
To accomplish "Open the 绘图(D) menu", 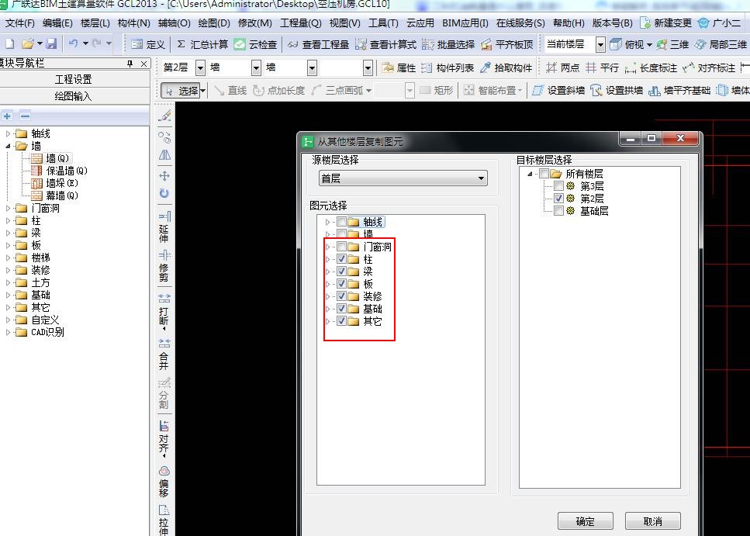I will [x=214, y=23].
